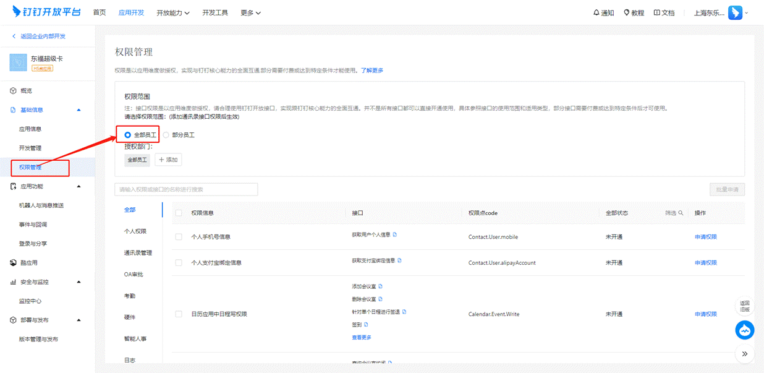Click the document link icon beside 添加会议室
This screenshot has width=764, height=373.
tap(380, 286)
